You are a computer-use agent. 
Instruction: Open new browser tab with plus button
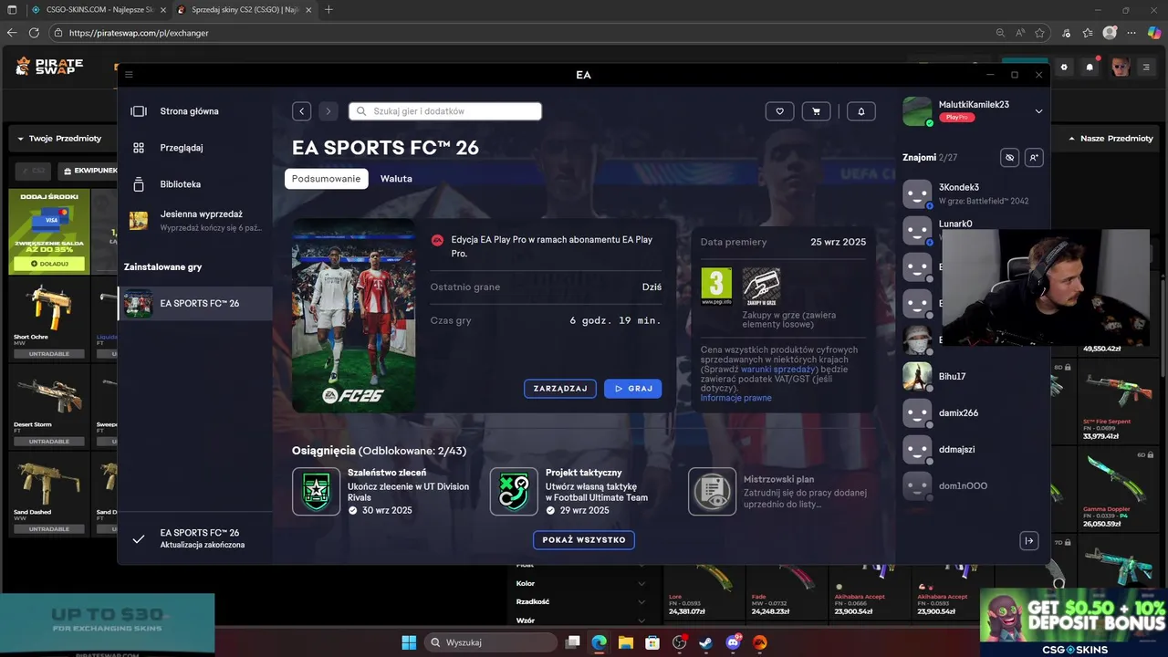click(x=328, y=9)
